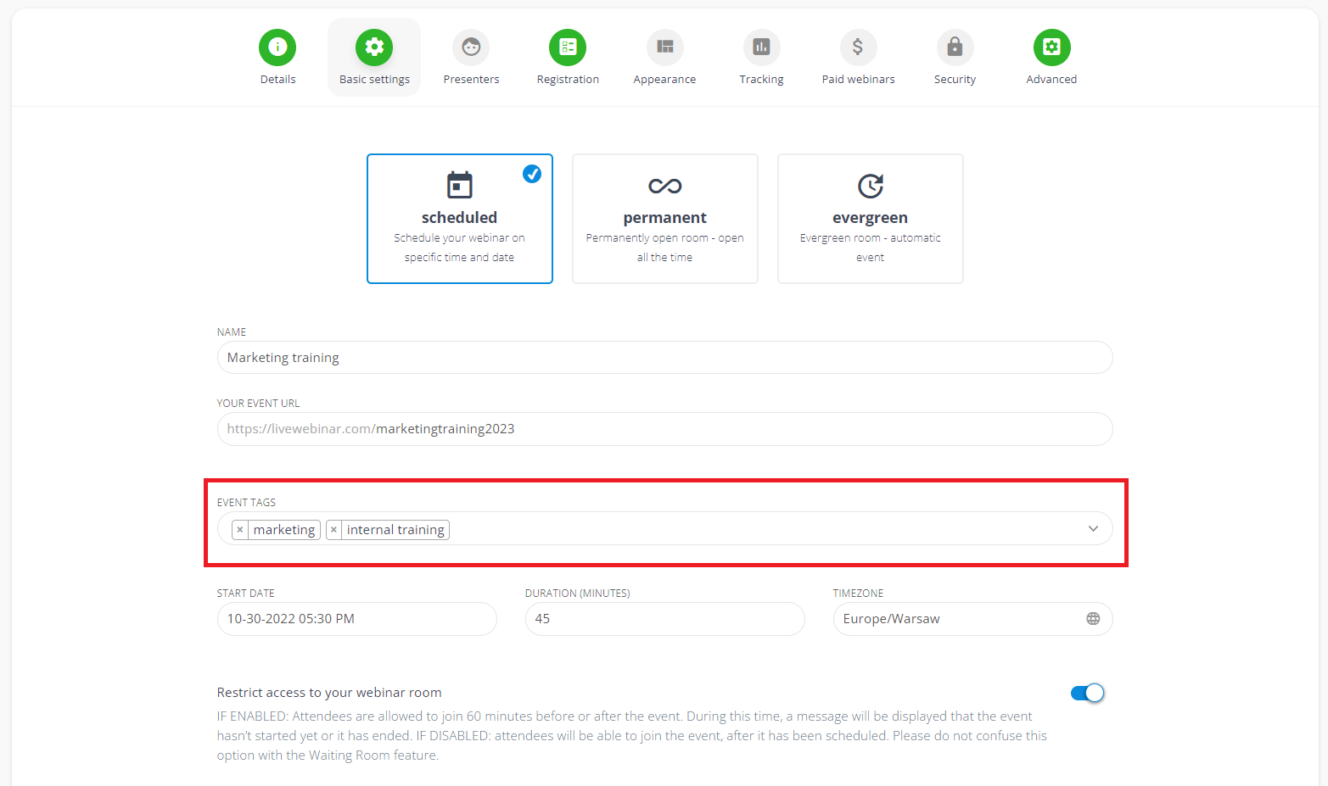Open the Registration form icon
Image resolution: width=1328 pixels, height=786 pixels.
coord(568,47)
